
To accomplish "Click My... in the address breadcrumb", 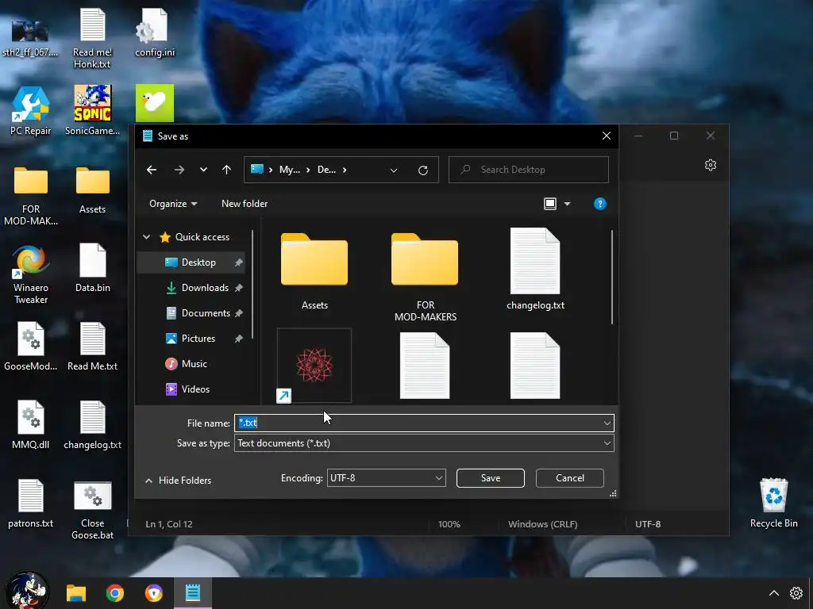I will point(289,170).
